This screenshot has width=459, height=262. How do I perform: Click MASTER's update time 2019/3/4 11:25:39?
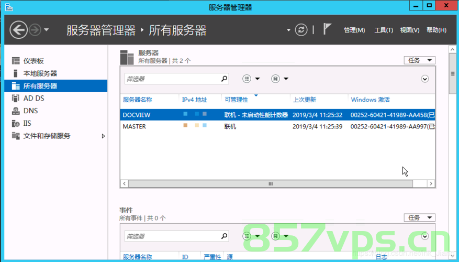317,126
